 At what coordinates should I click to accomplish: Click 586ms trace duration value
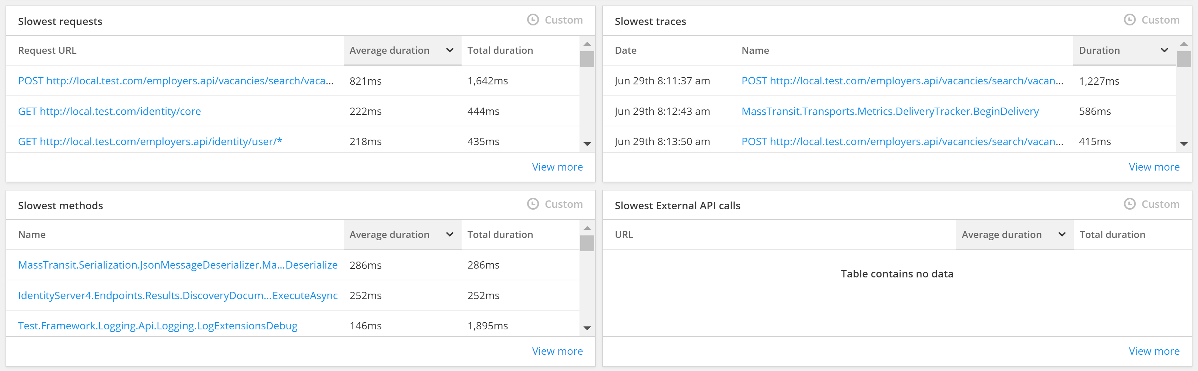coord(1095,111)
